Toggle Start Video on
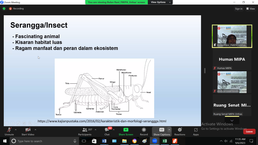Image resolution: width=258 pixels, height=145 pixels. coord(28,131)
